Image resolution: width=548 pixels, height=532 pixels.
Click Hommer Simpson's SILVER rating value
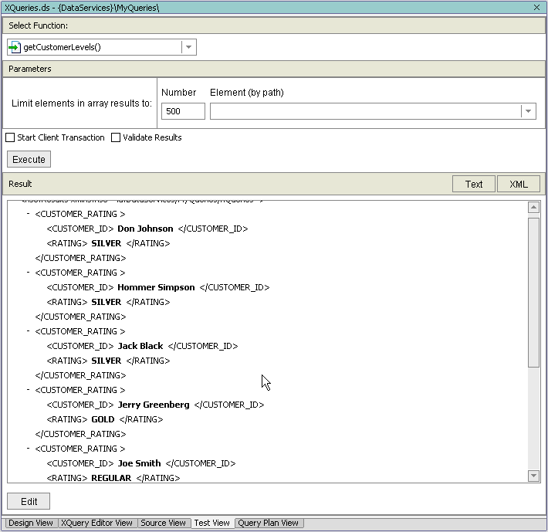[x=107, y=302]
